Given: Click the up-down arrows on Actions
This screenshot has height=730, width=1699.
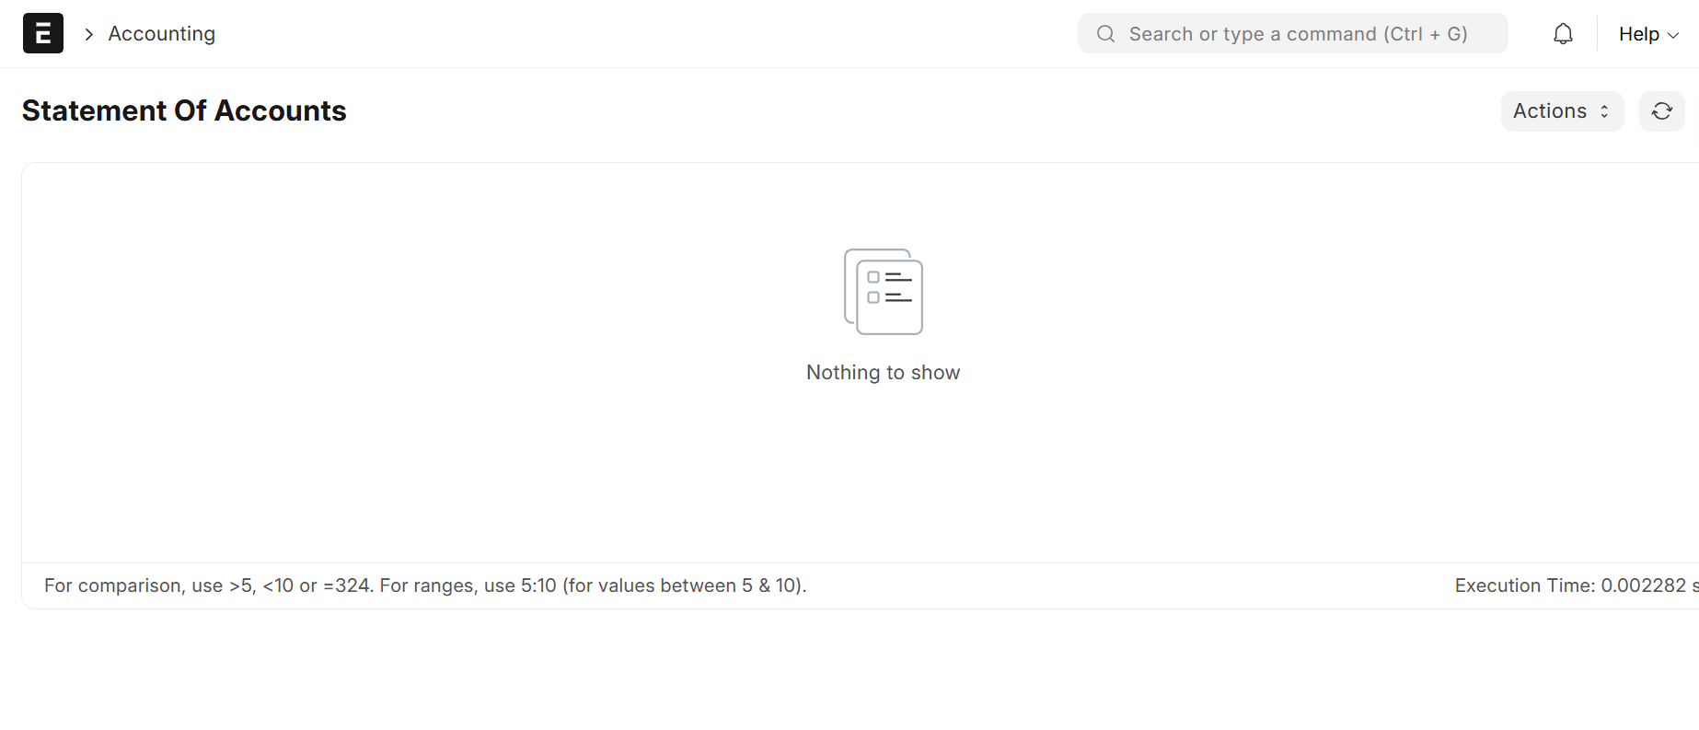Looking at the screenshot, I should 1604,111.
